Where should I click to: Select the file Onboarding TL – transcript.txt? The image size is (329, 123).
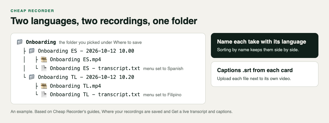[95, 95]
